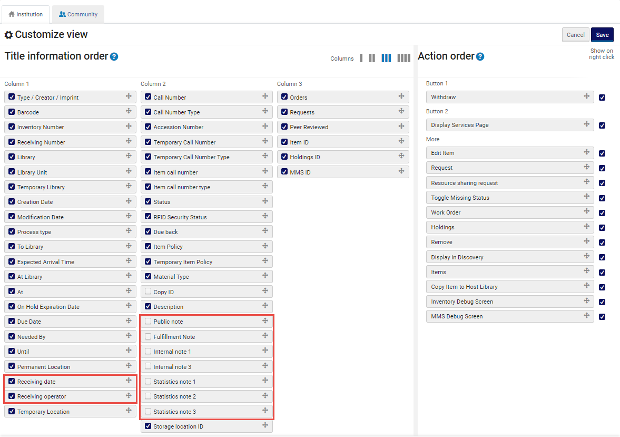Open help for Title information order

[114, 56]
